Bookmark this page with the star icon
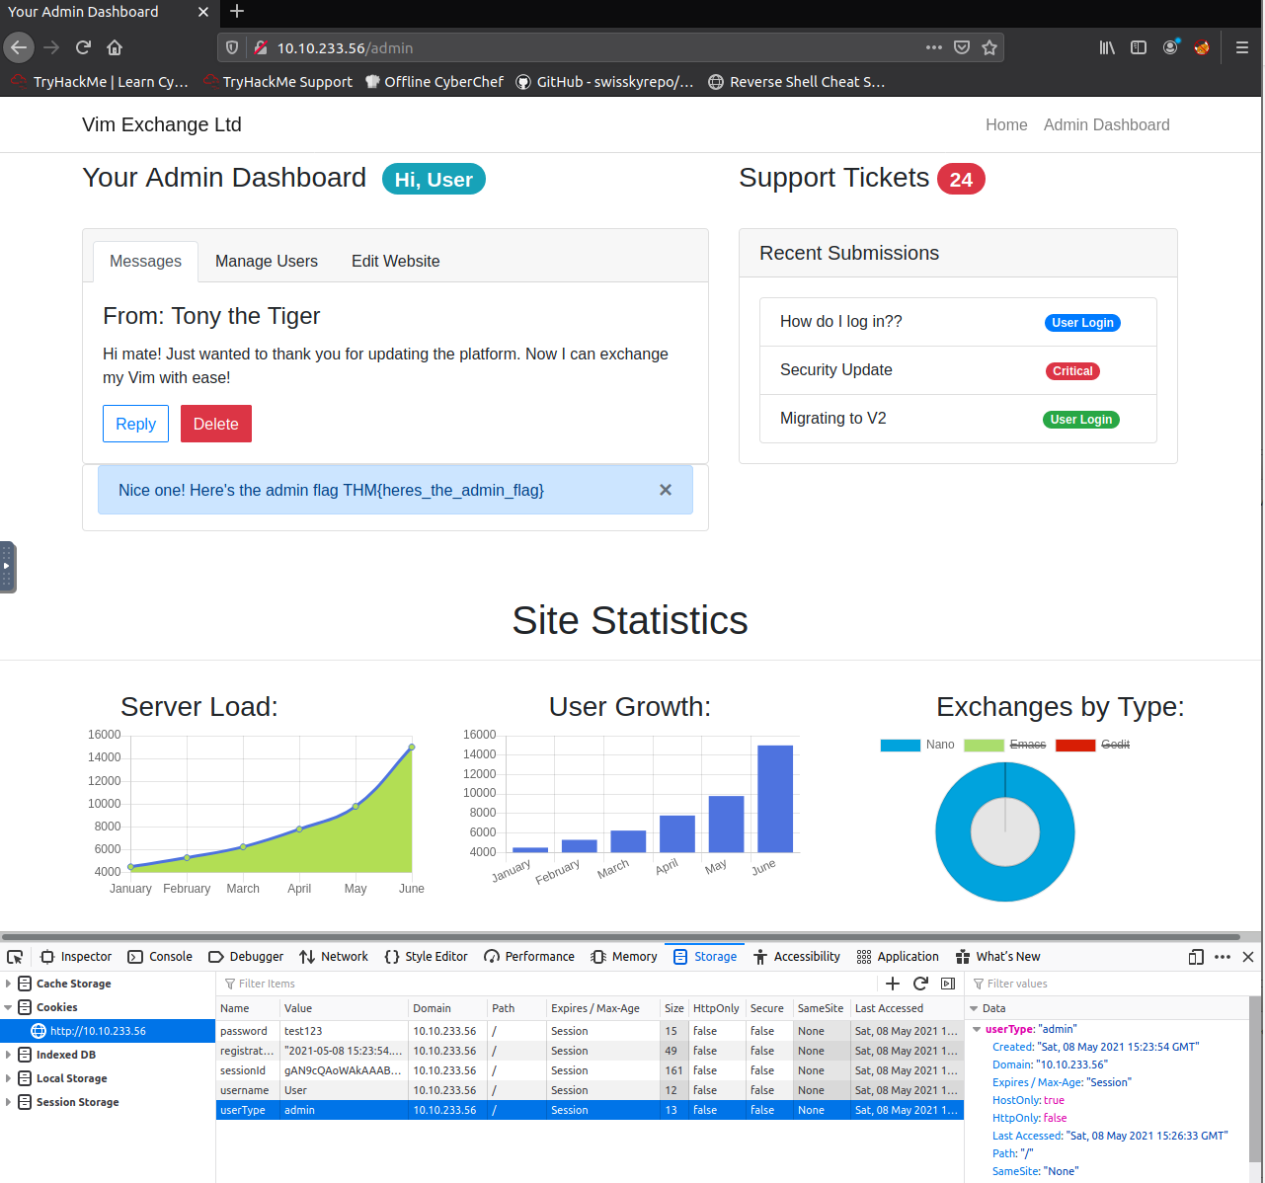 989,47
